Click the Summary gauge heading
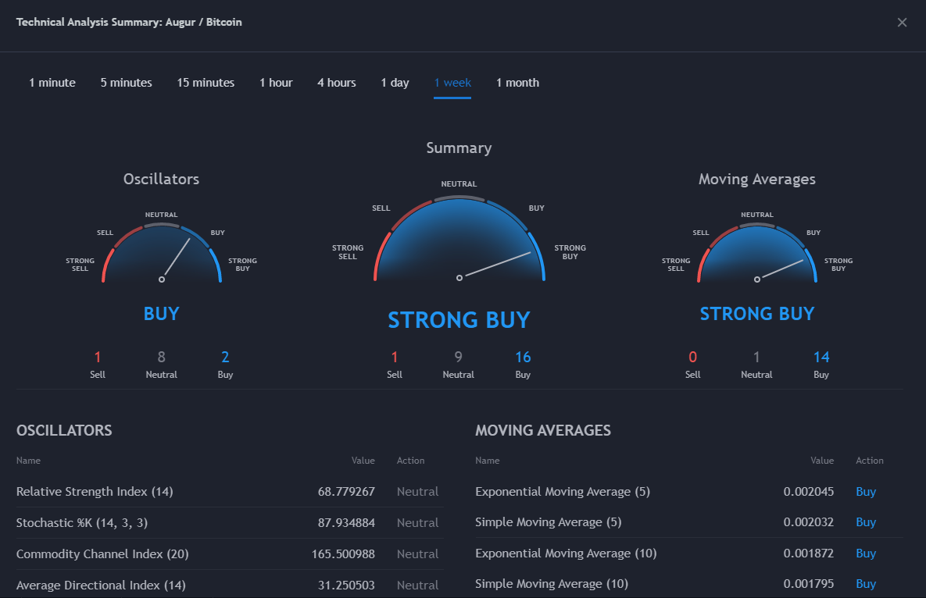Viewport: 926px width, 598px height. [459, 148]
